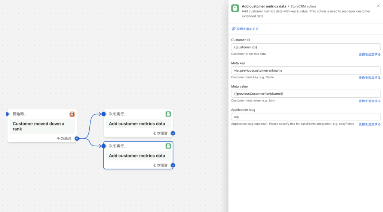
Task: Add variable to Meta value field
Action: (x=369, y=101)
